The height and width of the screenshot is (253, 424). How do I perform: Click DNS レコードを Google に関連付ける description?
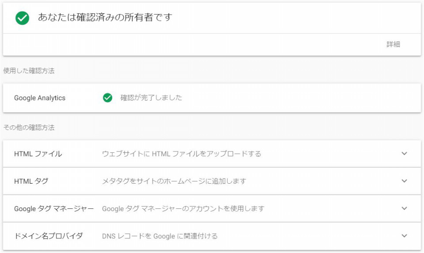tap(160, 236)
